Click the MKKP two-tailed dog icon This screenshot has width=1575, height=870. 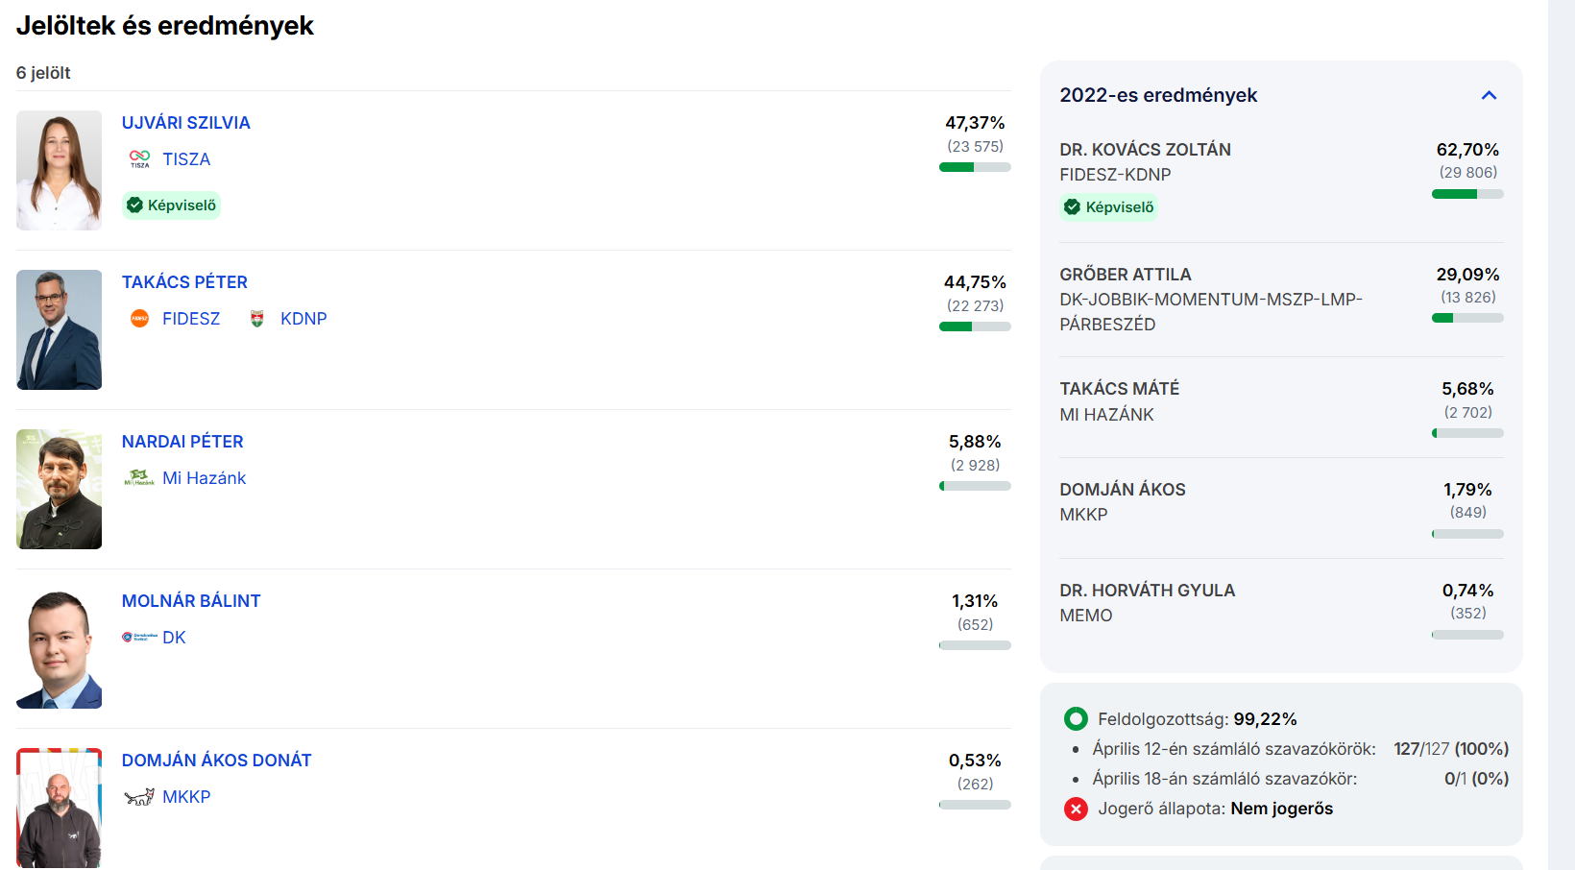(139, 797)
